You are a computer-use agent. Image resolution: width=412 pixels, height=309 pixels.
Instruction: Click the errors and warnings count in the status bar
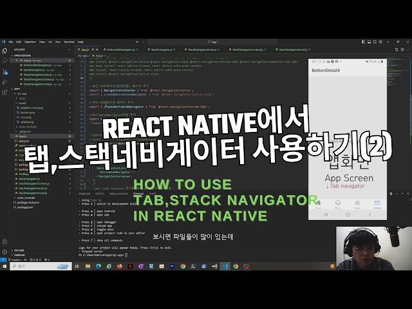tap(35, 259)
